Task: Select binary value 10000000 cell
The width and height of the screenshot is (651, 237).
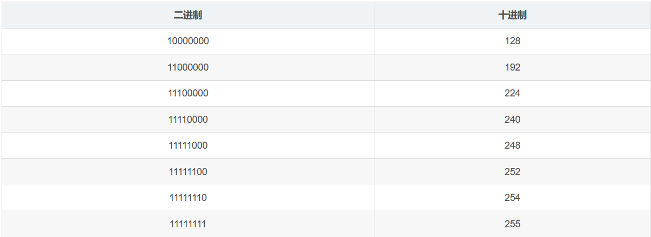Action: coord(187,41)
